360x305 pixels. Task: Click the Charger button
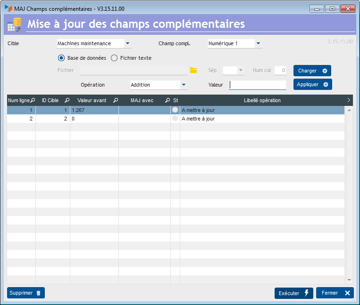(312, 71)
